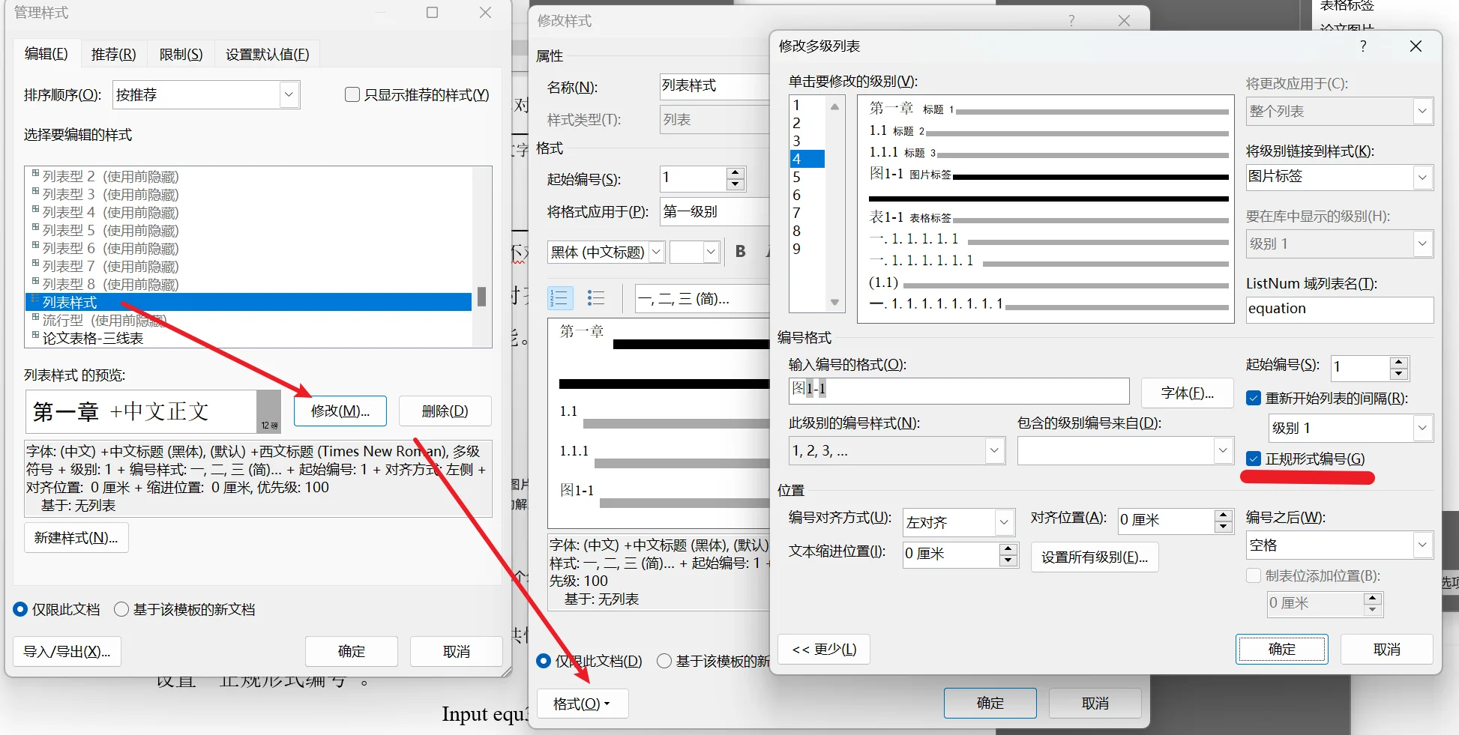Open the 将级别链接到样式 dropdown
Screen dimensions: 1459x735
tap(1422, 177)
